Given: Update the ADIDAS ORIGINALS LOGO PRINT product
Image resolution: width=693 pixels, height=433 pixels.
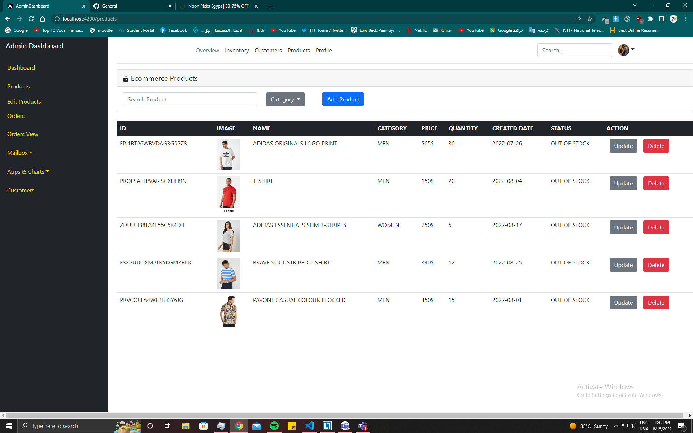Looking at the screenshot, I should [x=623, y=146].
